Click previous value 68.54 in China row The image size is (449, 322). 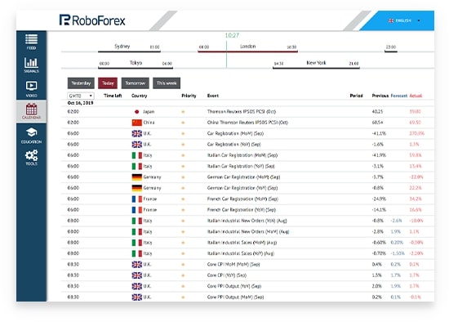tap(377, 123)
